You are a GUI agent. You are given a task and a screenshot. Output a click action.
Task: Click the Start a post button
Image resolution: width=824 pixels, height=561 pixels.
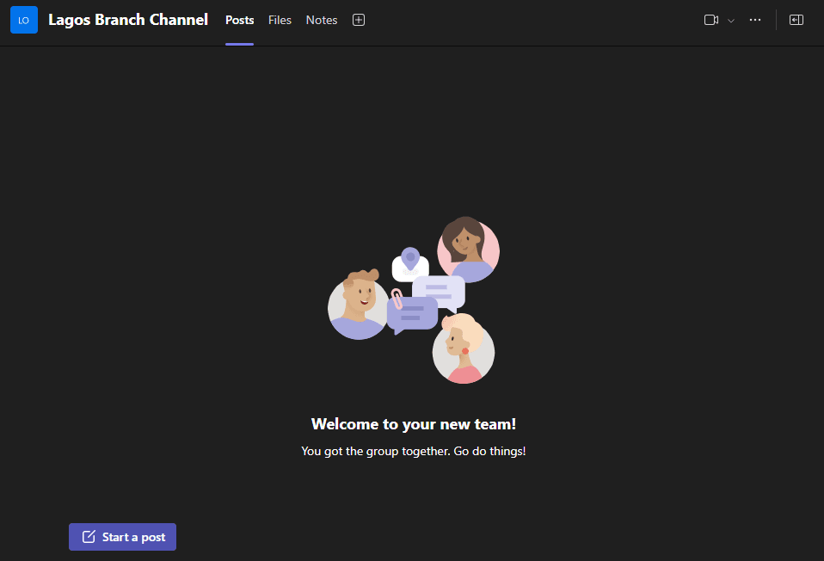122,537
